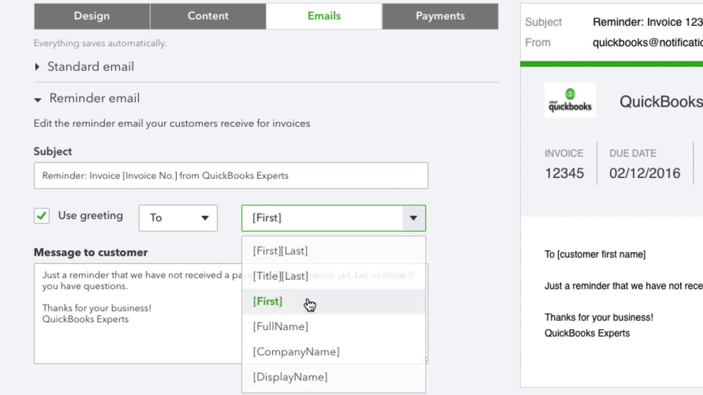Select the [Title][Last] option
This screenshot has width=703, height=395.
coord(280,276)
